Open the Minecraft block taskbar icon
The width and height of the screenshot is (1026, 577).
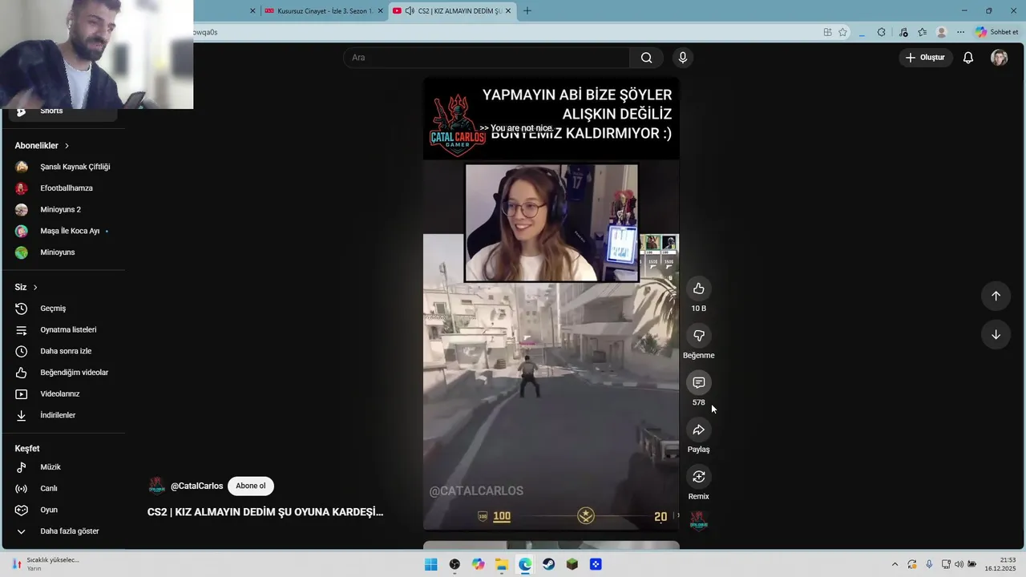pos(572,564)
